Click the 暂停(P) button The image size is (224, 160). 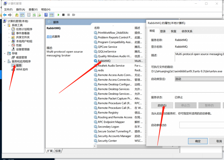click(x=209, y=105)
